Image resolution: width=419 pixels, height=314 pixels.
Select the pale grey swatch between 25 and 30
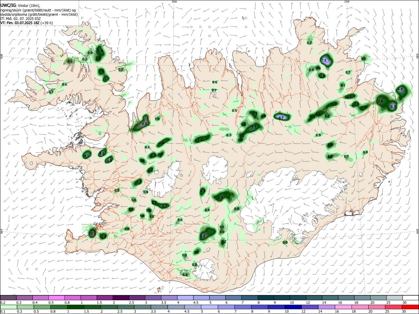394,298
